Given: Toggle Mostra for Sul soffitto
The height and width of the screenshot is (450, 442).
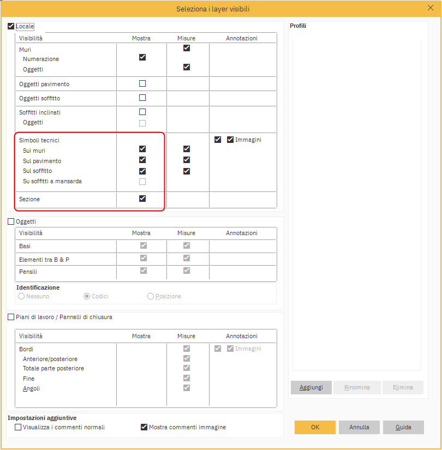Looking at the screenshot, I should [x=142, y=171].
